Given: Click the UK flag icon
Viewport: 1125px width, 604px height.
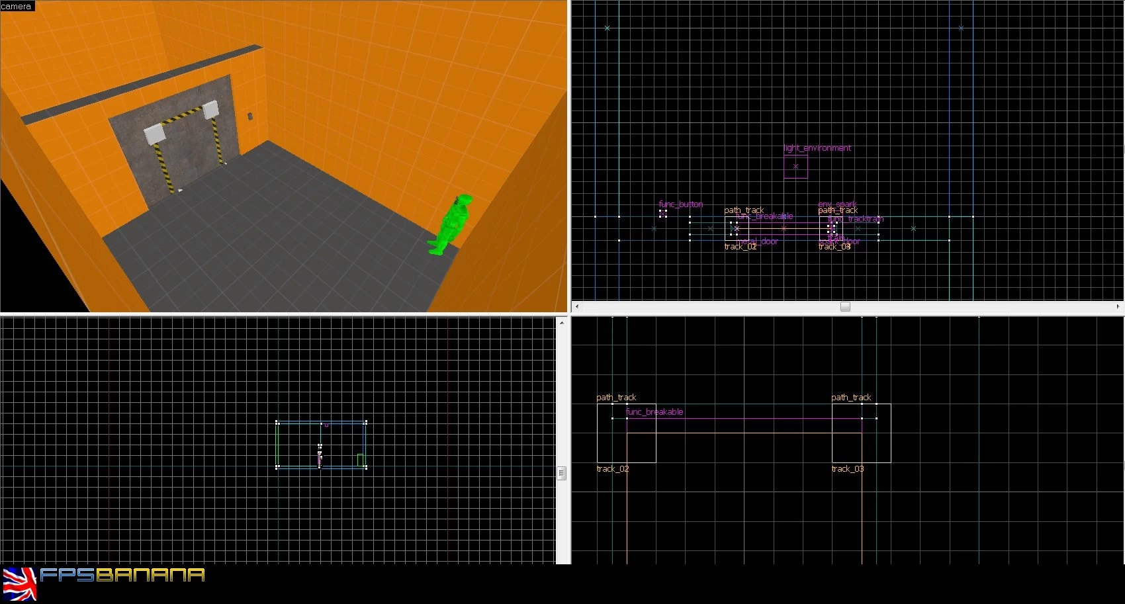Looking at the screenshot, I should [x=20, y=584].
